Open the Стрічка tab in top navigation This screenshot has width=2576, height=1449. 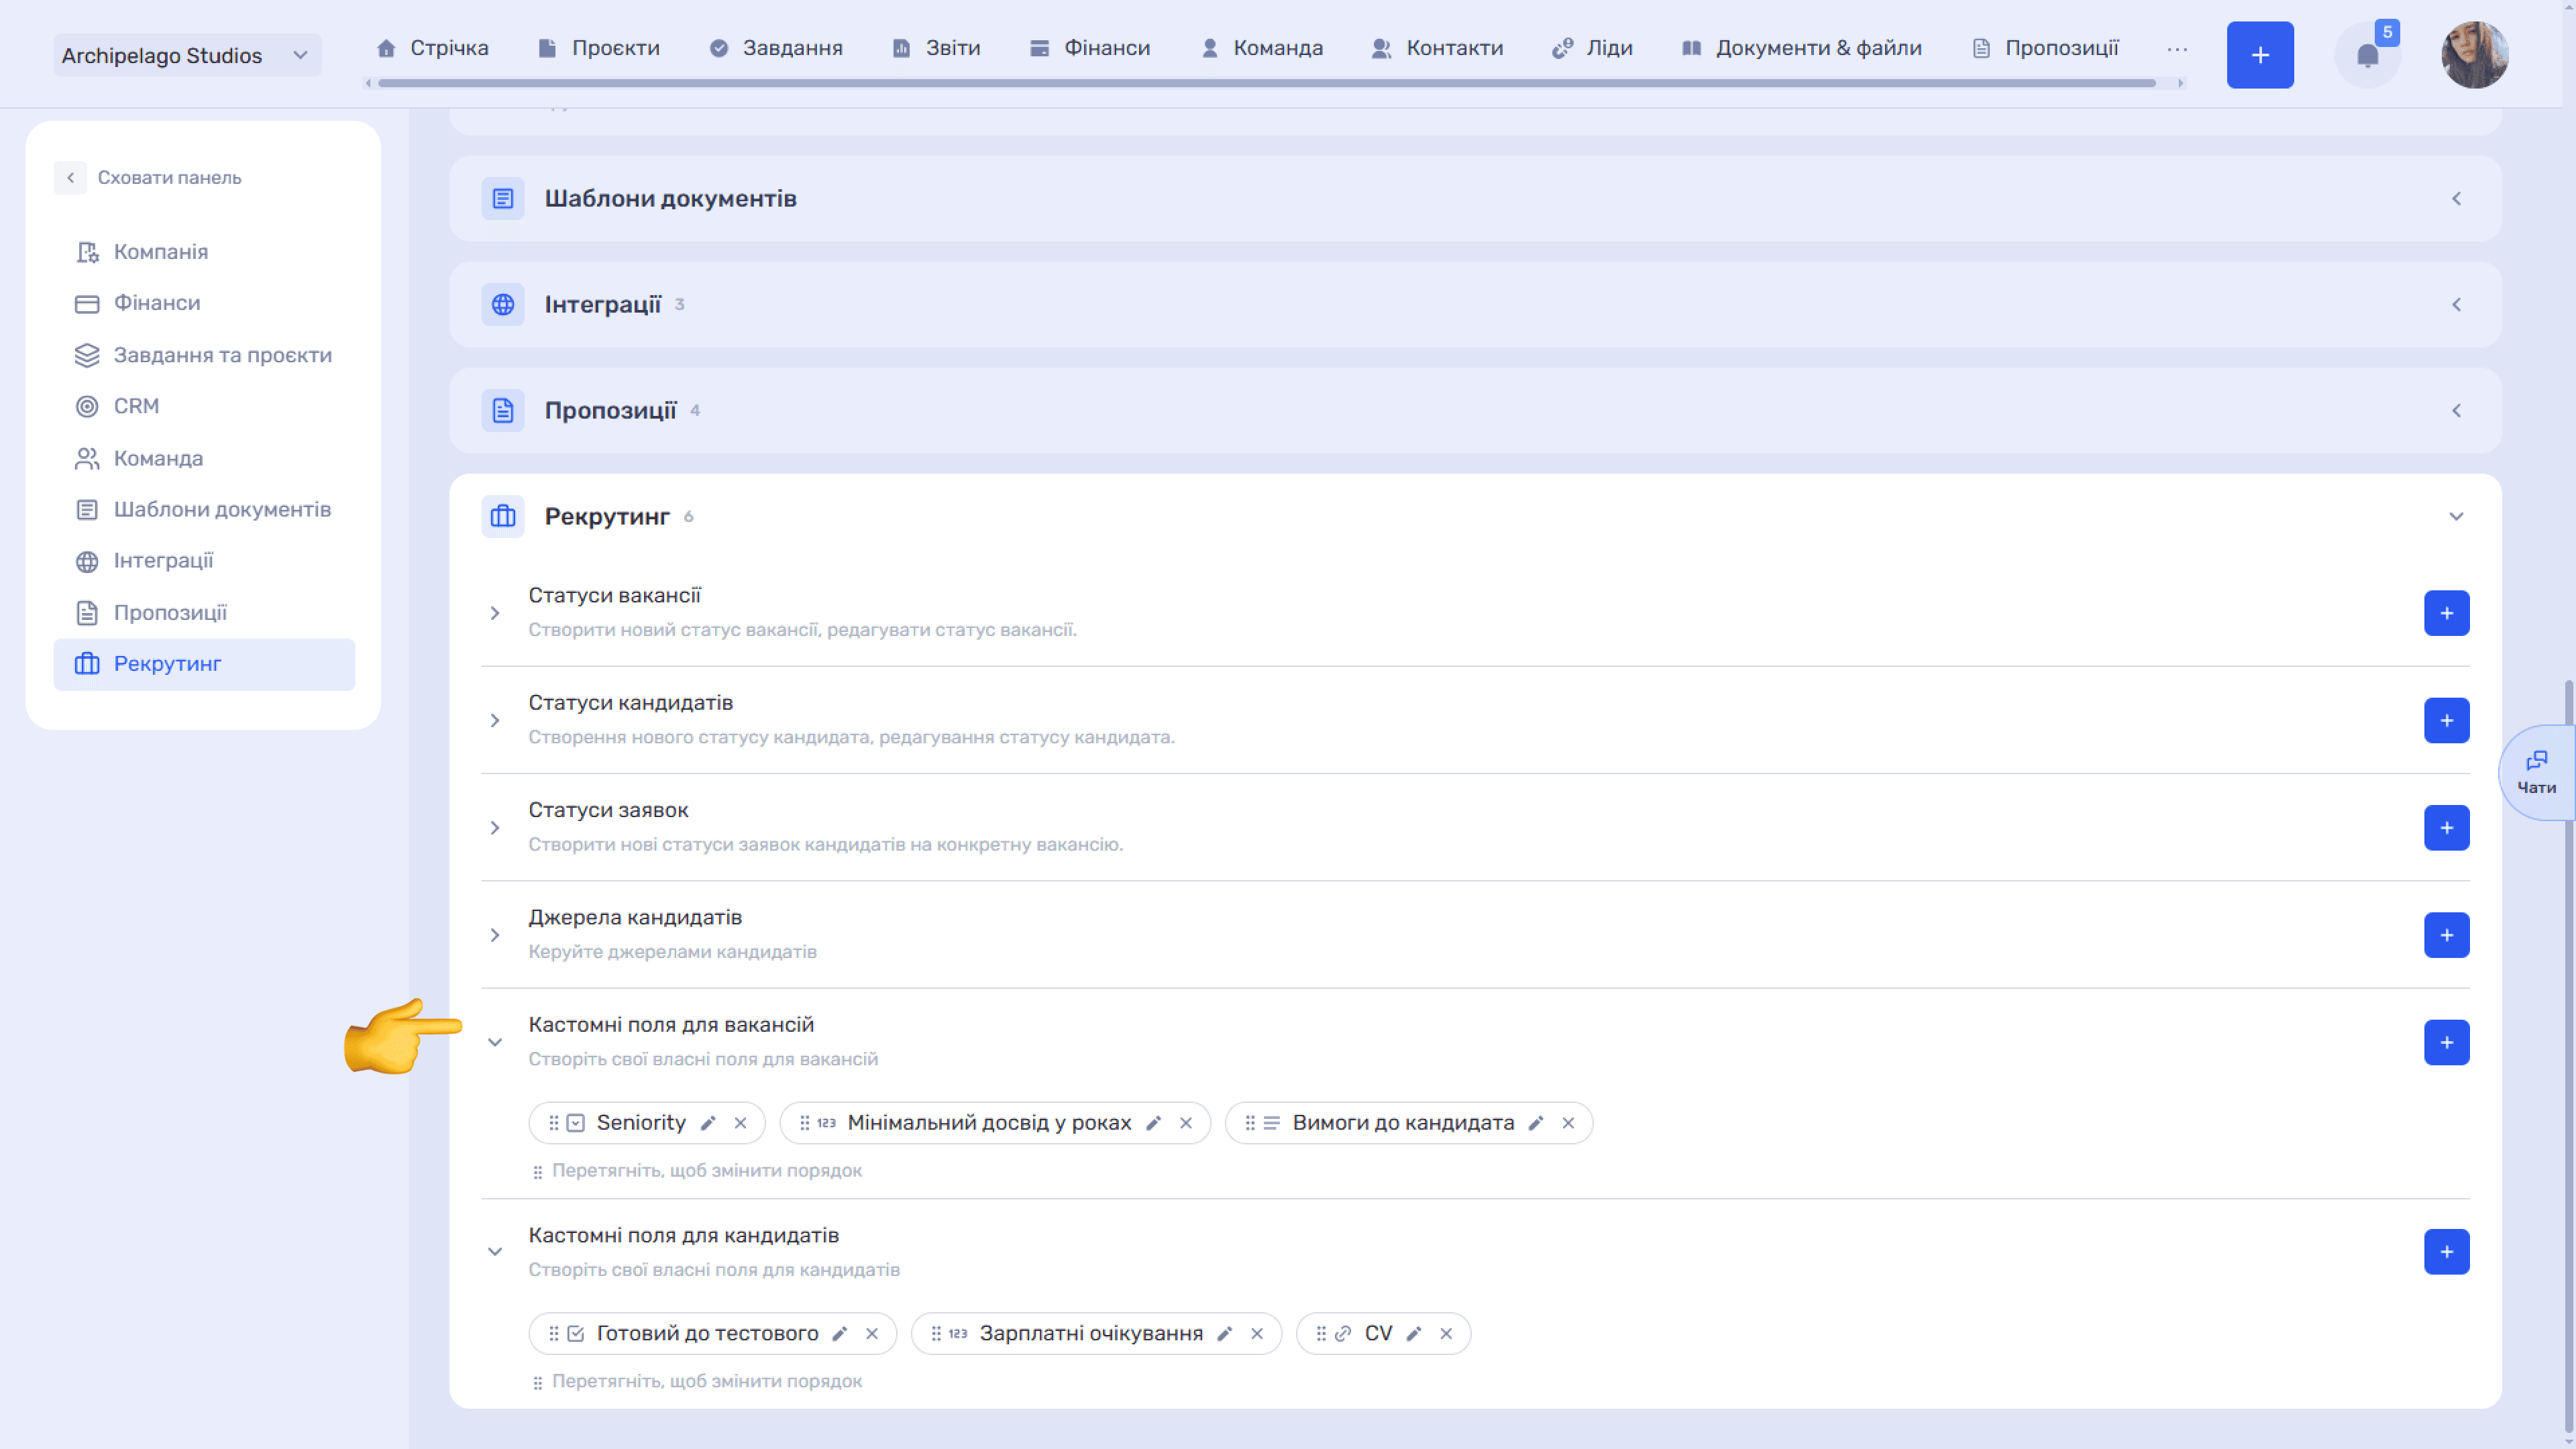pos(432,48)
